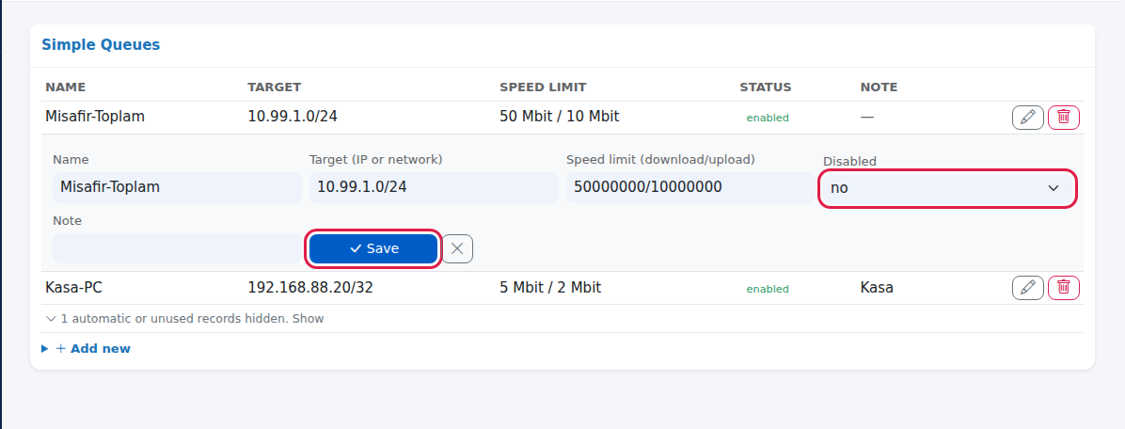Image resolution: width=1125 pixels, height=429 pixels.
Task: Select the 10.99.1.0/24 target cell in the table row
Action: click(x=292, y=117)
